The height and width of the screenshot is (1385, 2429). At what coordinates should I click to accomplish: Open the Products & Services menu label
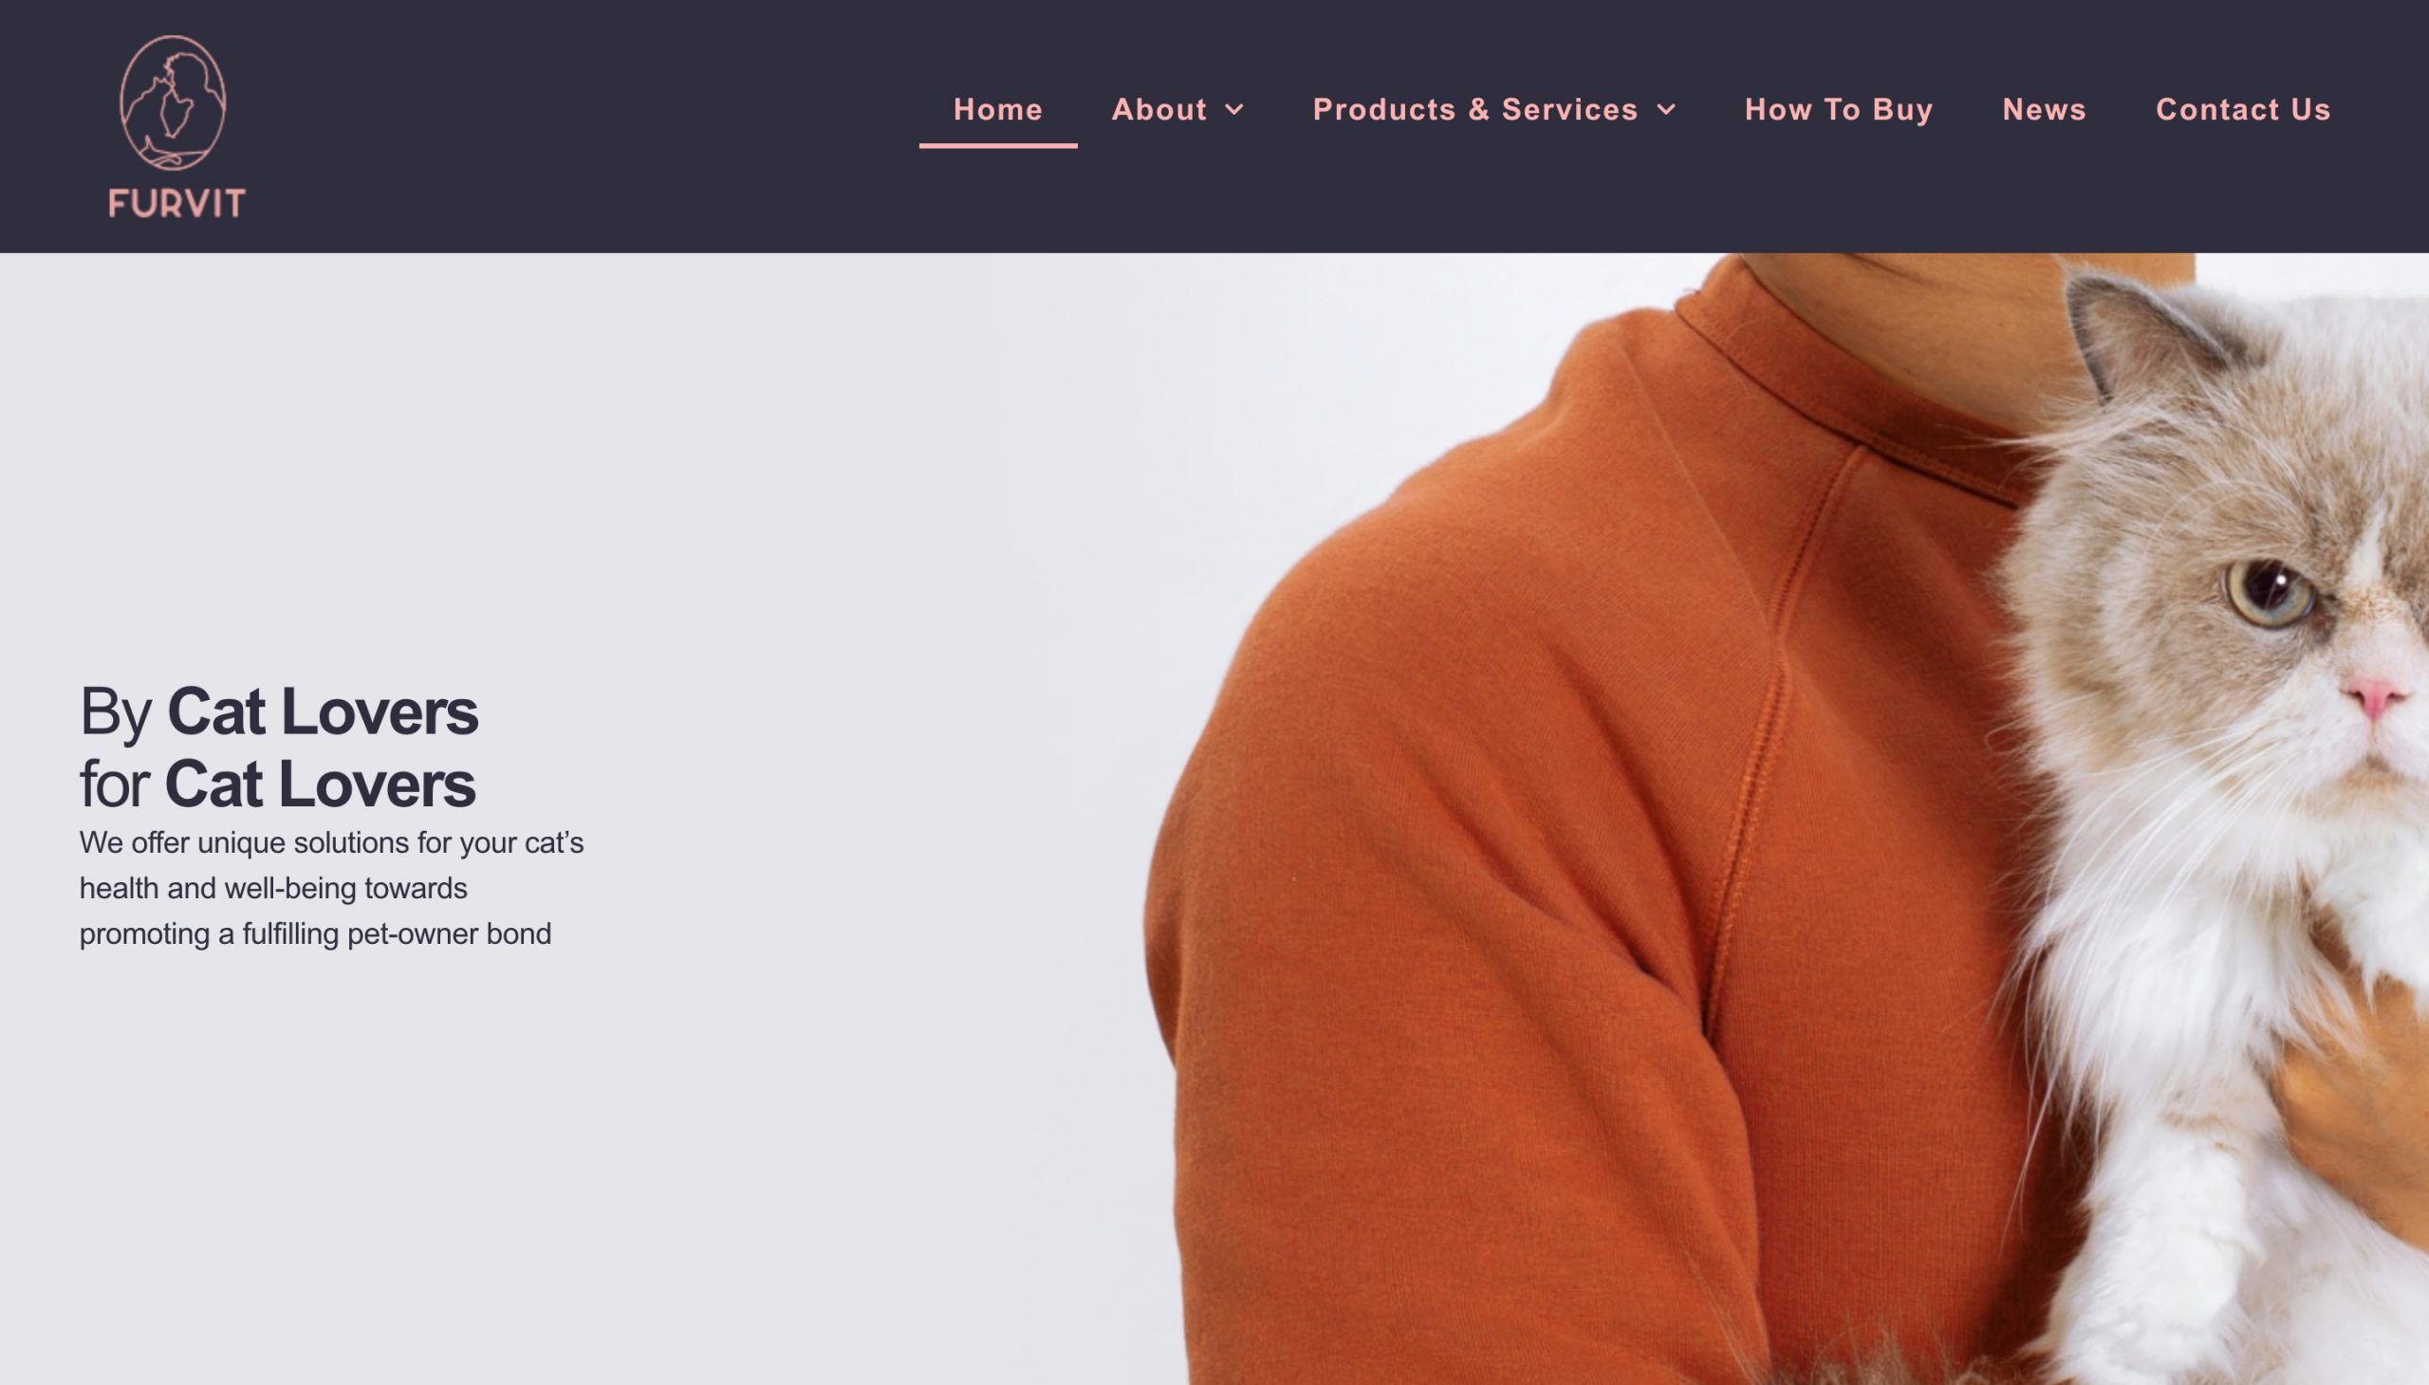coord(1474,109)
